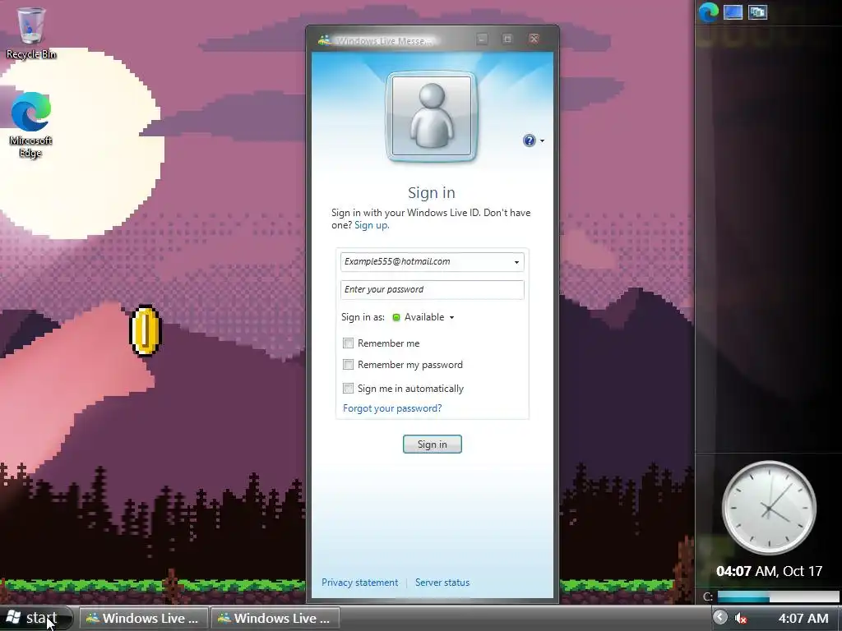The width and height of the screenshot is (842, 631).
Task: Open the Privacy statement link
Action: 360,583
